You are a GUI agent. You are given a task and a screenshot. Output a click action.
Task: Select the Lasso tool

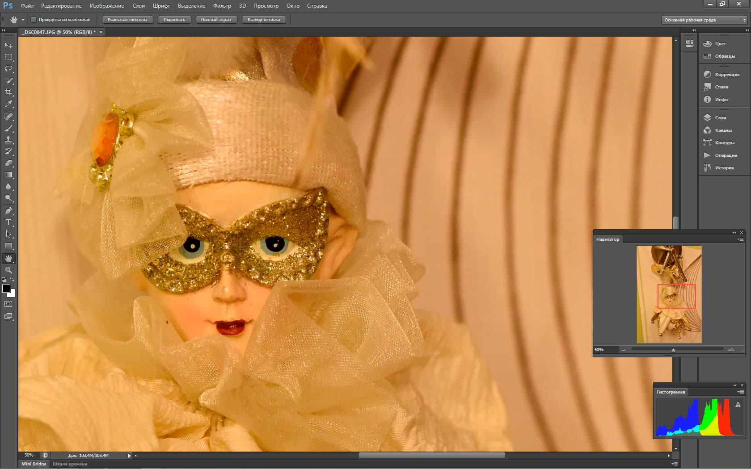(x=8, y=69)
